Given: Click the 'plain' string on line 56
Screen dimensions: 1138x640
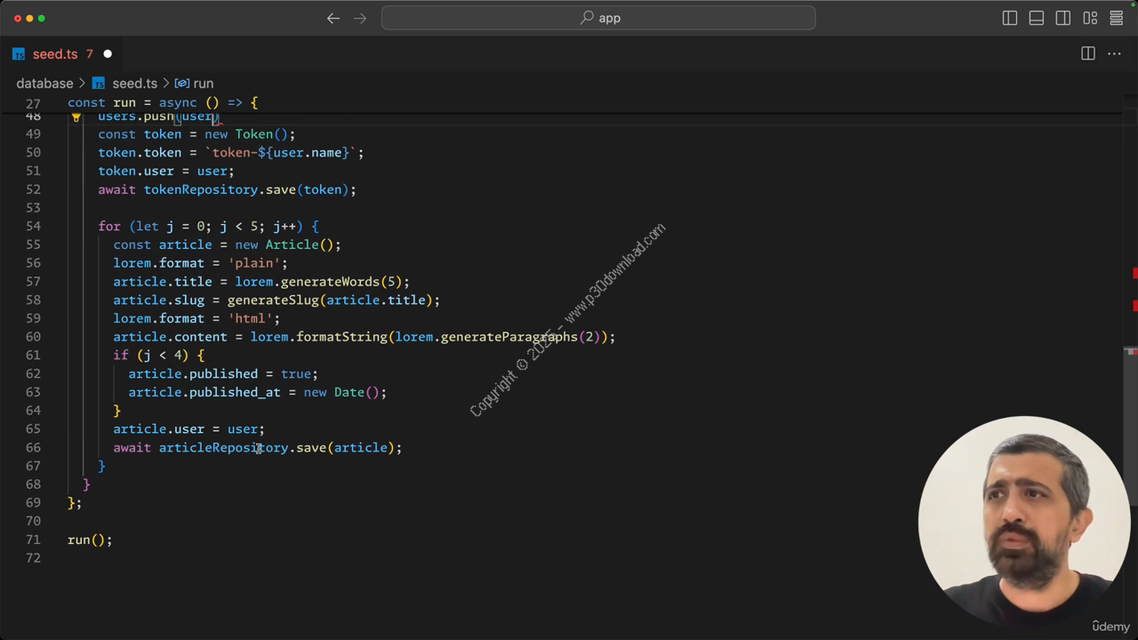Looking at the screenshot, I should [254, 263].
